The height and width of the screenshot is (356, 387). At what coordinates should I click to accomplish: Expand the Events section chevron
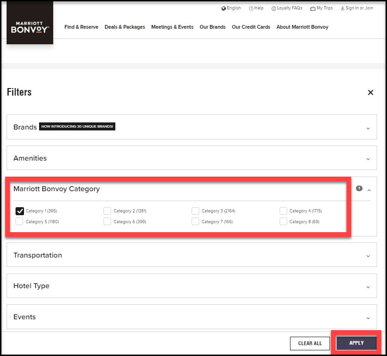368,318
